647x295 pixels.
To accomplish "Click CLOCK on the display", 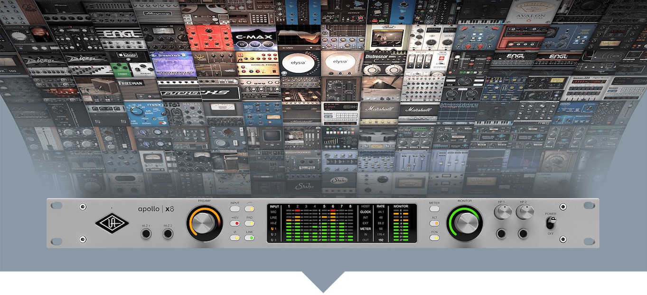I will 366,212.
